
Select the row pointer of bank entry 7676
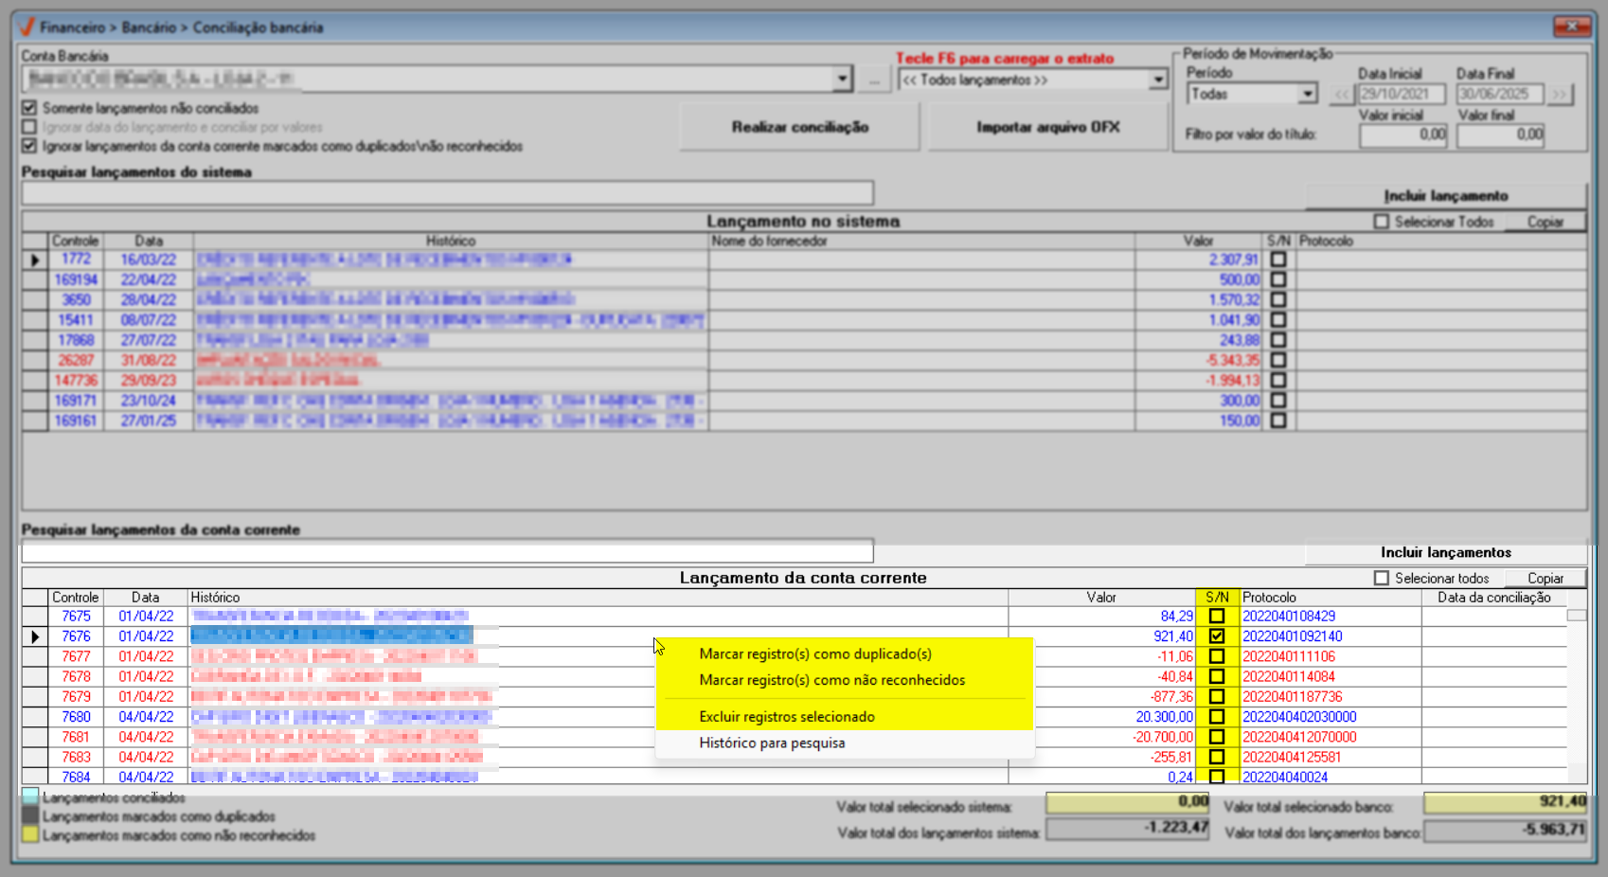pos(35,636)
